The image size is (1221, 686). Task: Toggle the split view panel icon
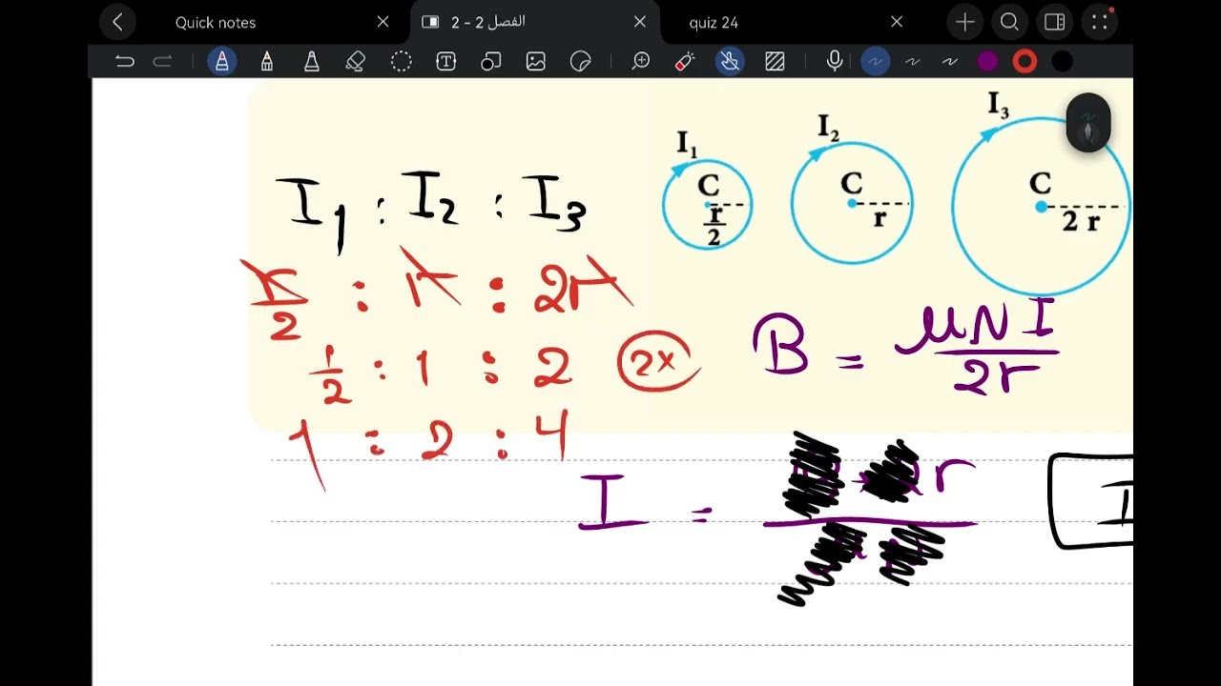click(1054, 22)
